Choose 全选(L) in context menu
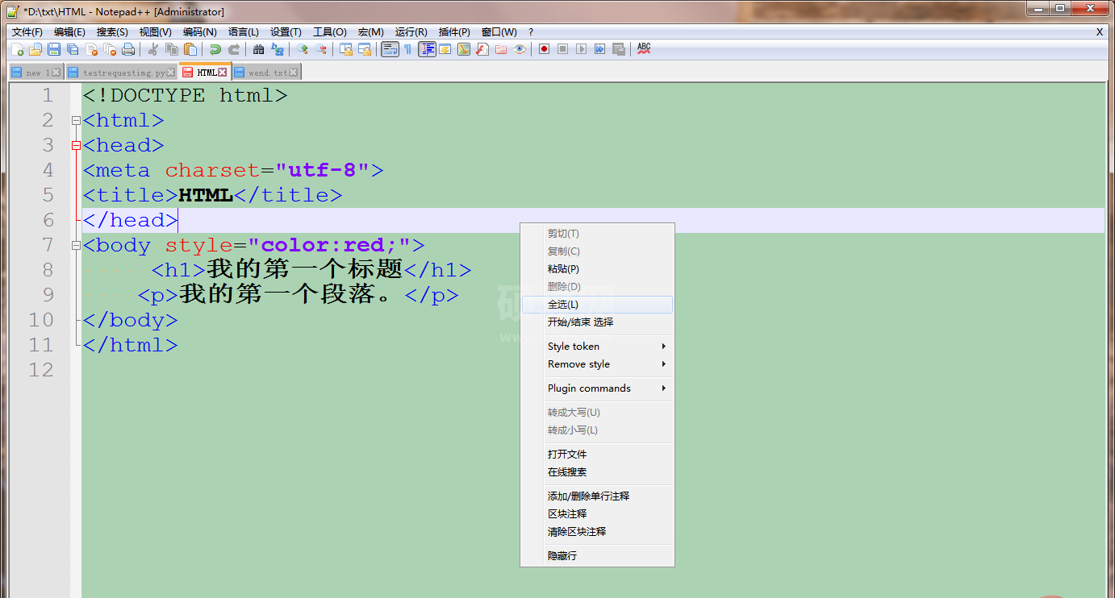The height and width of the screenshot is (598, 1115). tap(597, 305)
